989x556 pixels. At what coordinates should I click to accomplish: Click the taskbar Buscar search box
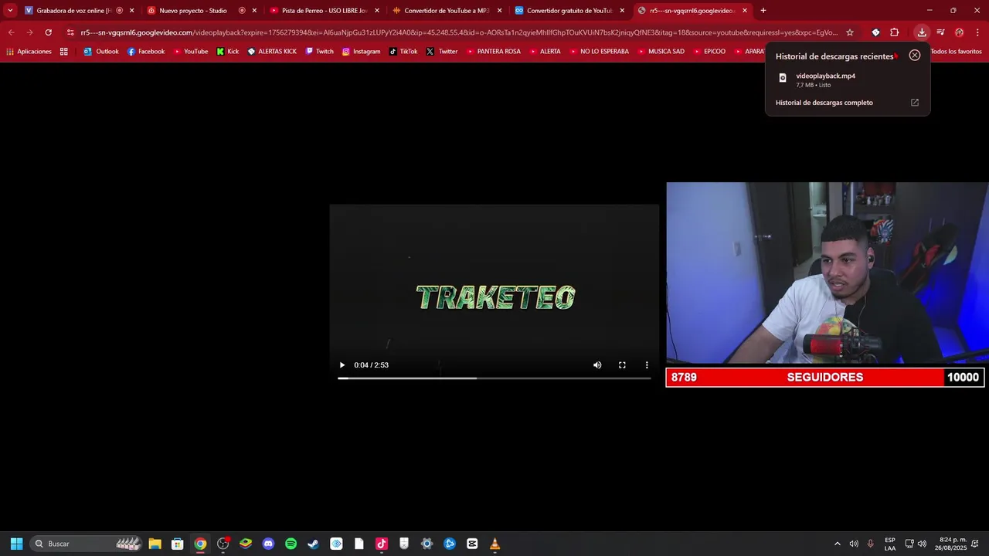point(87,544)
